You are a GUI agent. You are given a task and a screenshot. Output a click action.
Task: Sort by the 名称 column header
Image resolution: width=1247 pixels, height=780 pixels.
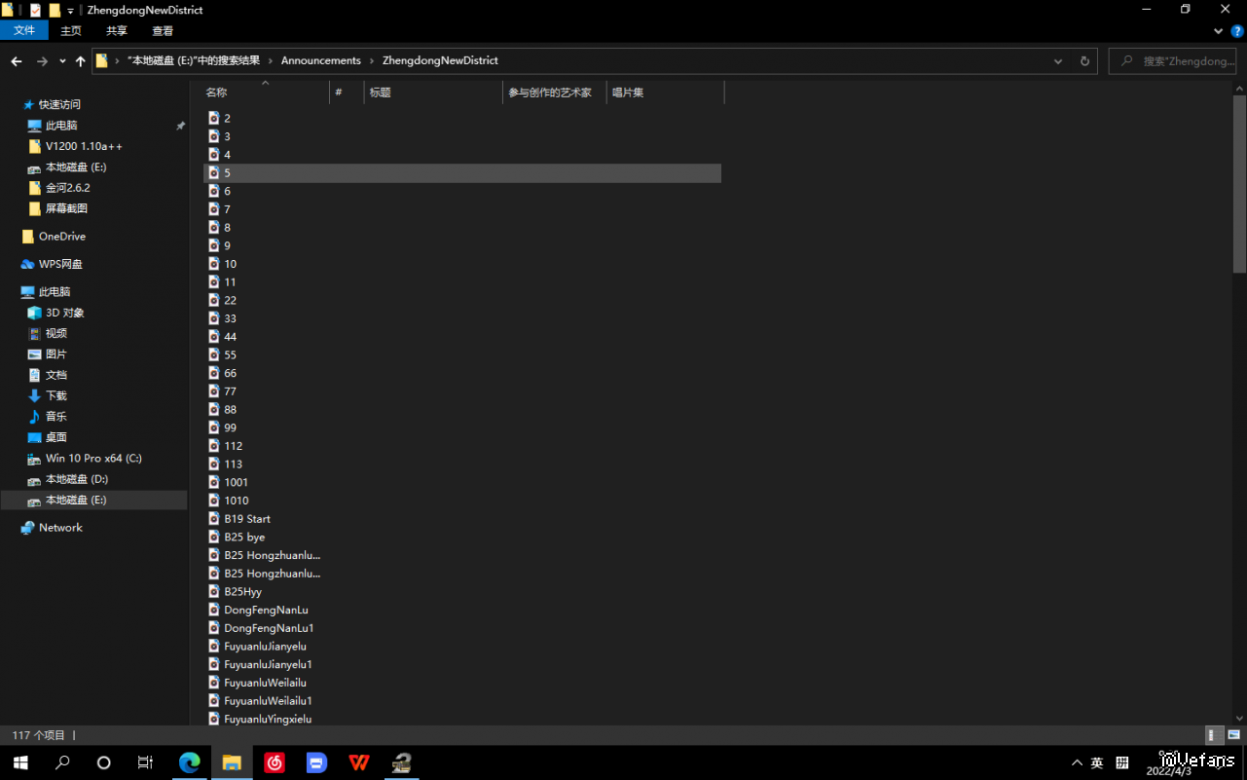tap(217, 93)
